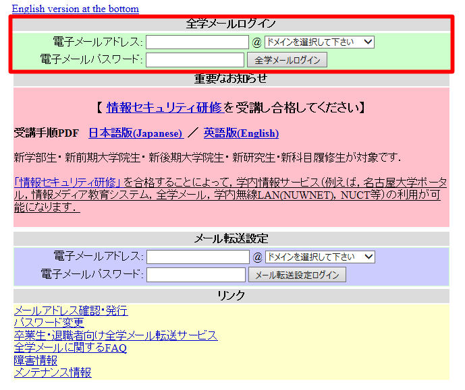Click the リンク heading text
The height and width of the screenshot is (390, 465).
click(231, 295)
